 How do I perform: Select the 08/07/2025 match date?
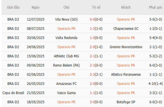(36, 29)
